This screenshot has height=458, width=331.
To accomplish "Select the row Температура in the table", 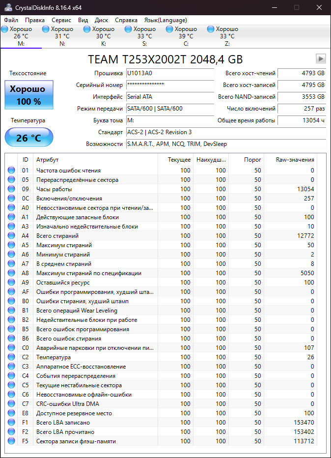I will [161, 357].
